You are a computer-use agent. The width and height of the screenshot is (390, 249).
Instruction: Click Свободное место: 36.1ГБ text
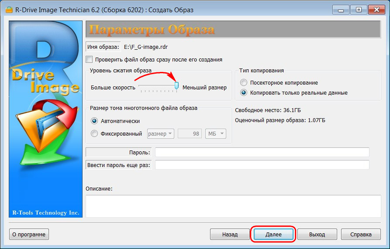click(x=268, y=110)
